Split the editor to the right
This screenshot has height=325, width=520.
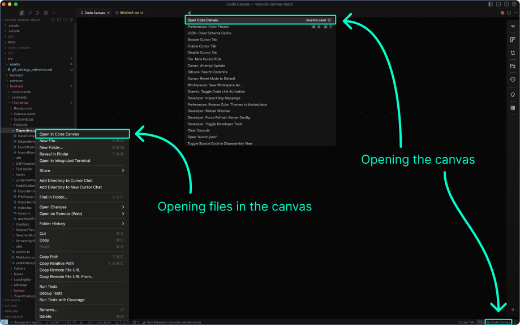509,13
